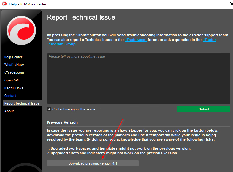Click the info icon beside Contact me
The width and height of the screenshot is (233, 172).
[x=100, y=109]
